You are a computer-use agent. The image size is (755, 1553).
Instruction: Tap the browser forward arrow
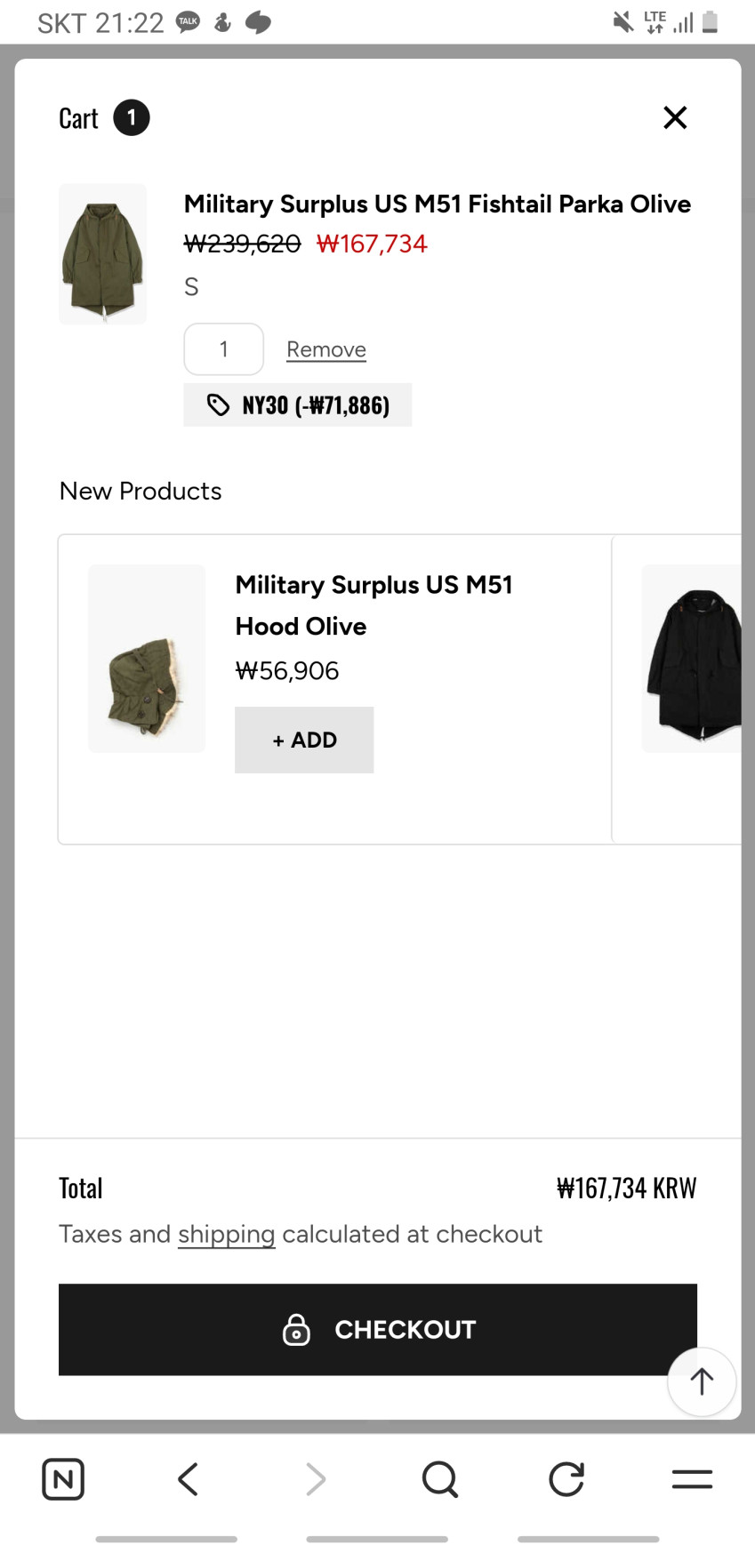(315, 1479)
